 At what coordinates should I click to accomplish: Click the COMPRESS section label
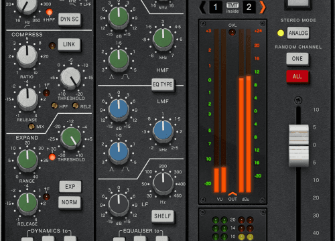(27, 35)
